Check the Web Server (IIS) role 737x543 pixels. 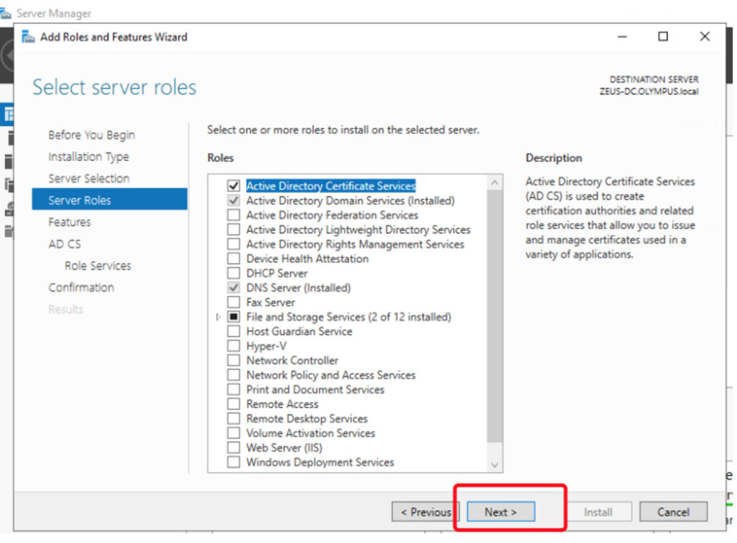click(x=233, y=448)
